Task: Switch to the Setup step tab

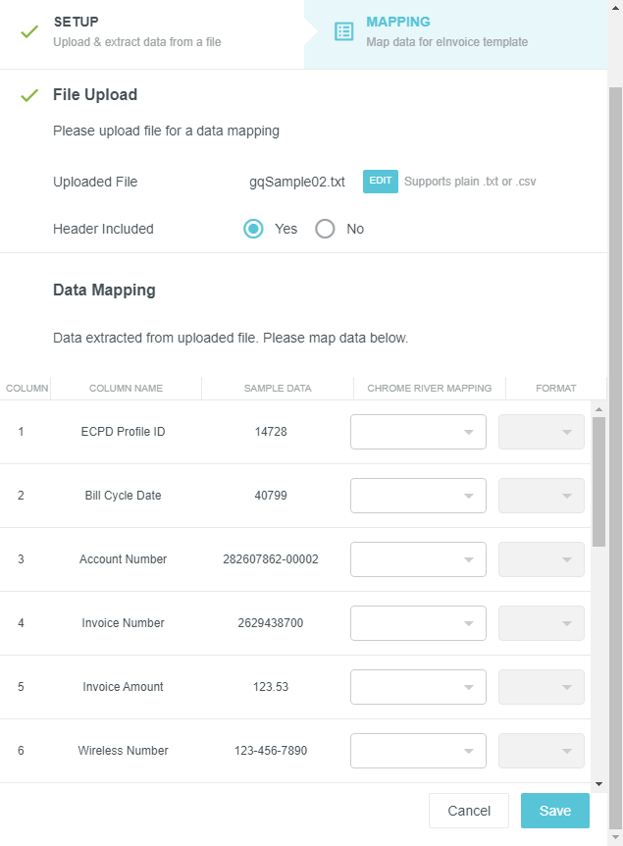Action: [152, 32]
